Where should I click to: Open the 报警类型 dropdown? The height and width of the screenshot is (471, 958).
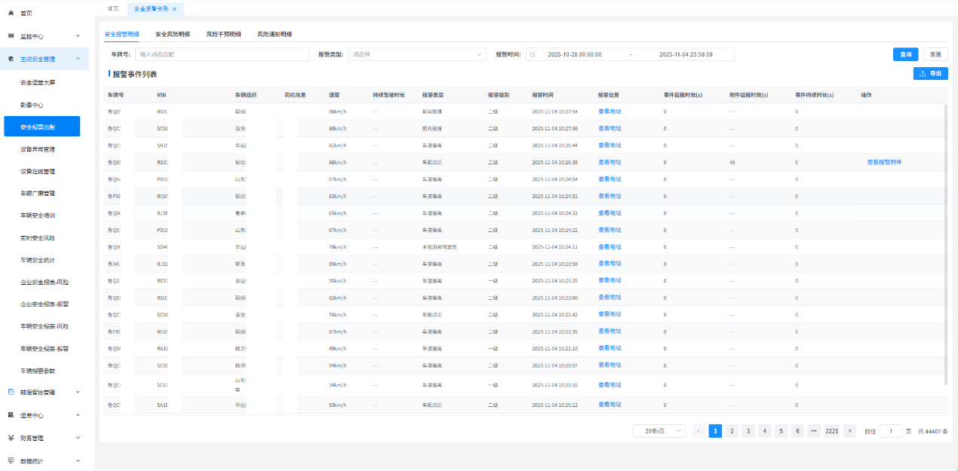click(x=427, y=54)
